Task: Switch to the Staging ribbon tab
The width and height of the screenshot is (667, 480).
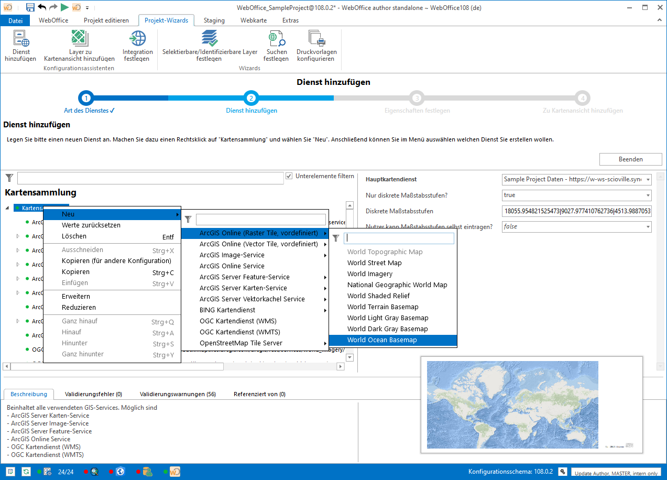Action: click(214, 20)
